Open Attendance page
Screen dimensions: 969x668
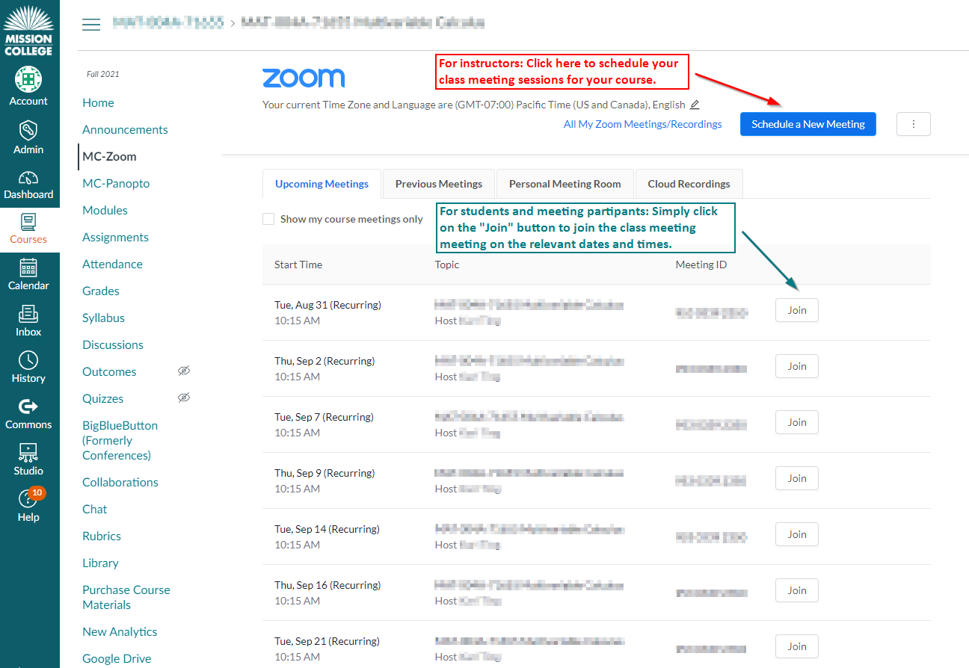click(x=112, y=264)
